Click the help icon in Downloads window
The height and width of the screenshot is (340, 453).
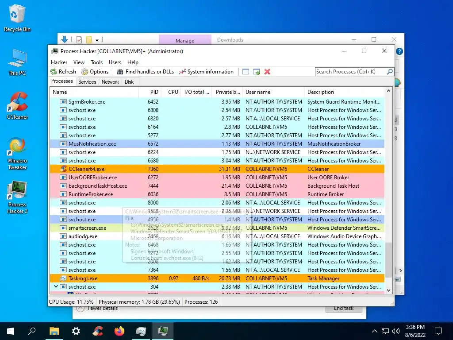pyautogui.click(x=399, y=51)
